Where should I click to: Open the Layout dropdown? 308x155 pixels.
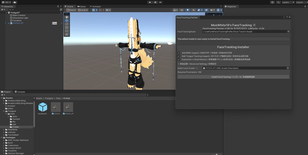point(301,2)
